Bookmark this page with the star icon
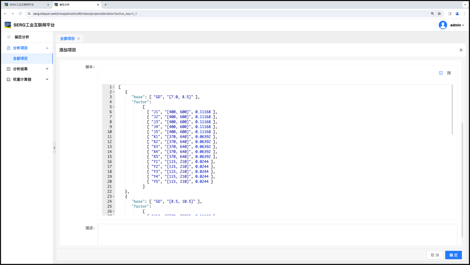This screenshot has width=470, height=265. click(x=439, y=13)
